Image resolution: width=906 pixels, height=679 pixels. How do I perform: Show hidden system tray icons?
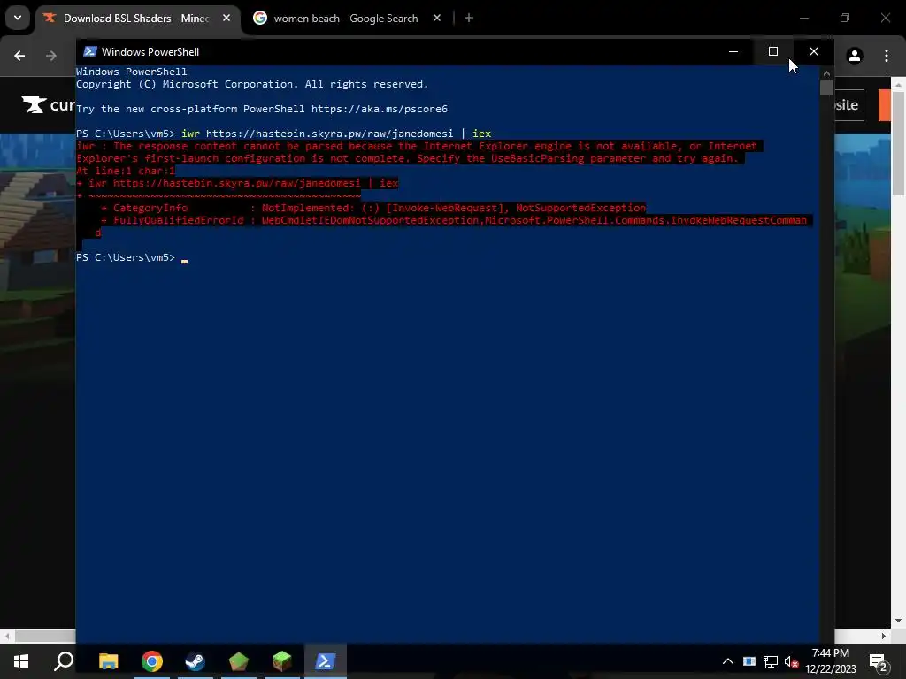pos(728,661)
